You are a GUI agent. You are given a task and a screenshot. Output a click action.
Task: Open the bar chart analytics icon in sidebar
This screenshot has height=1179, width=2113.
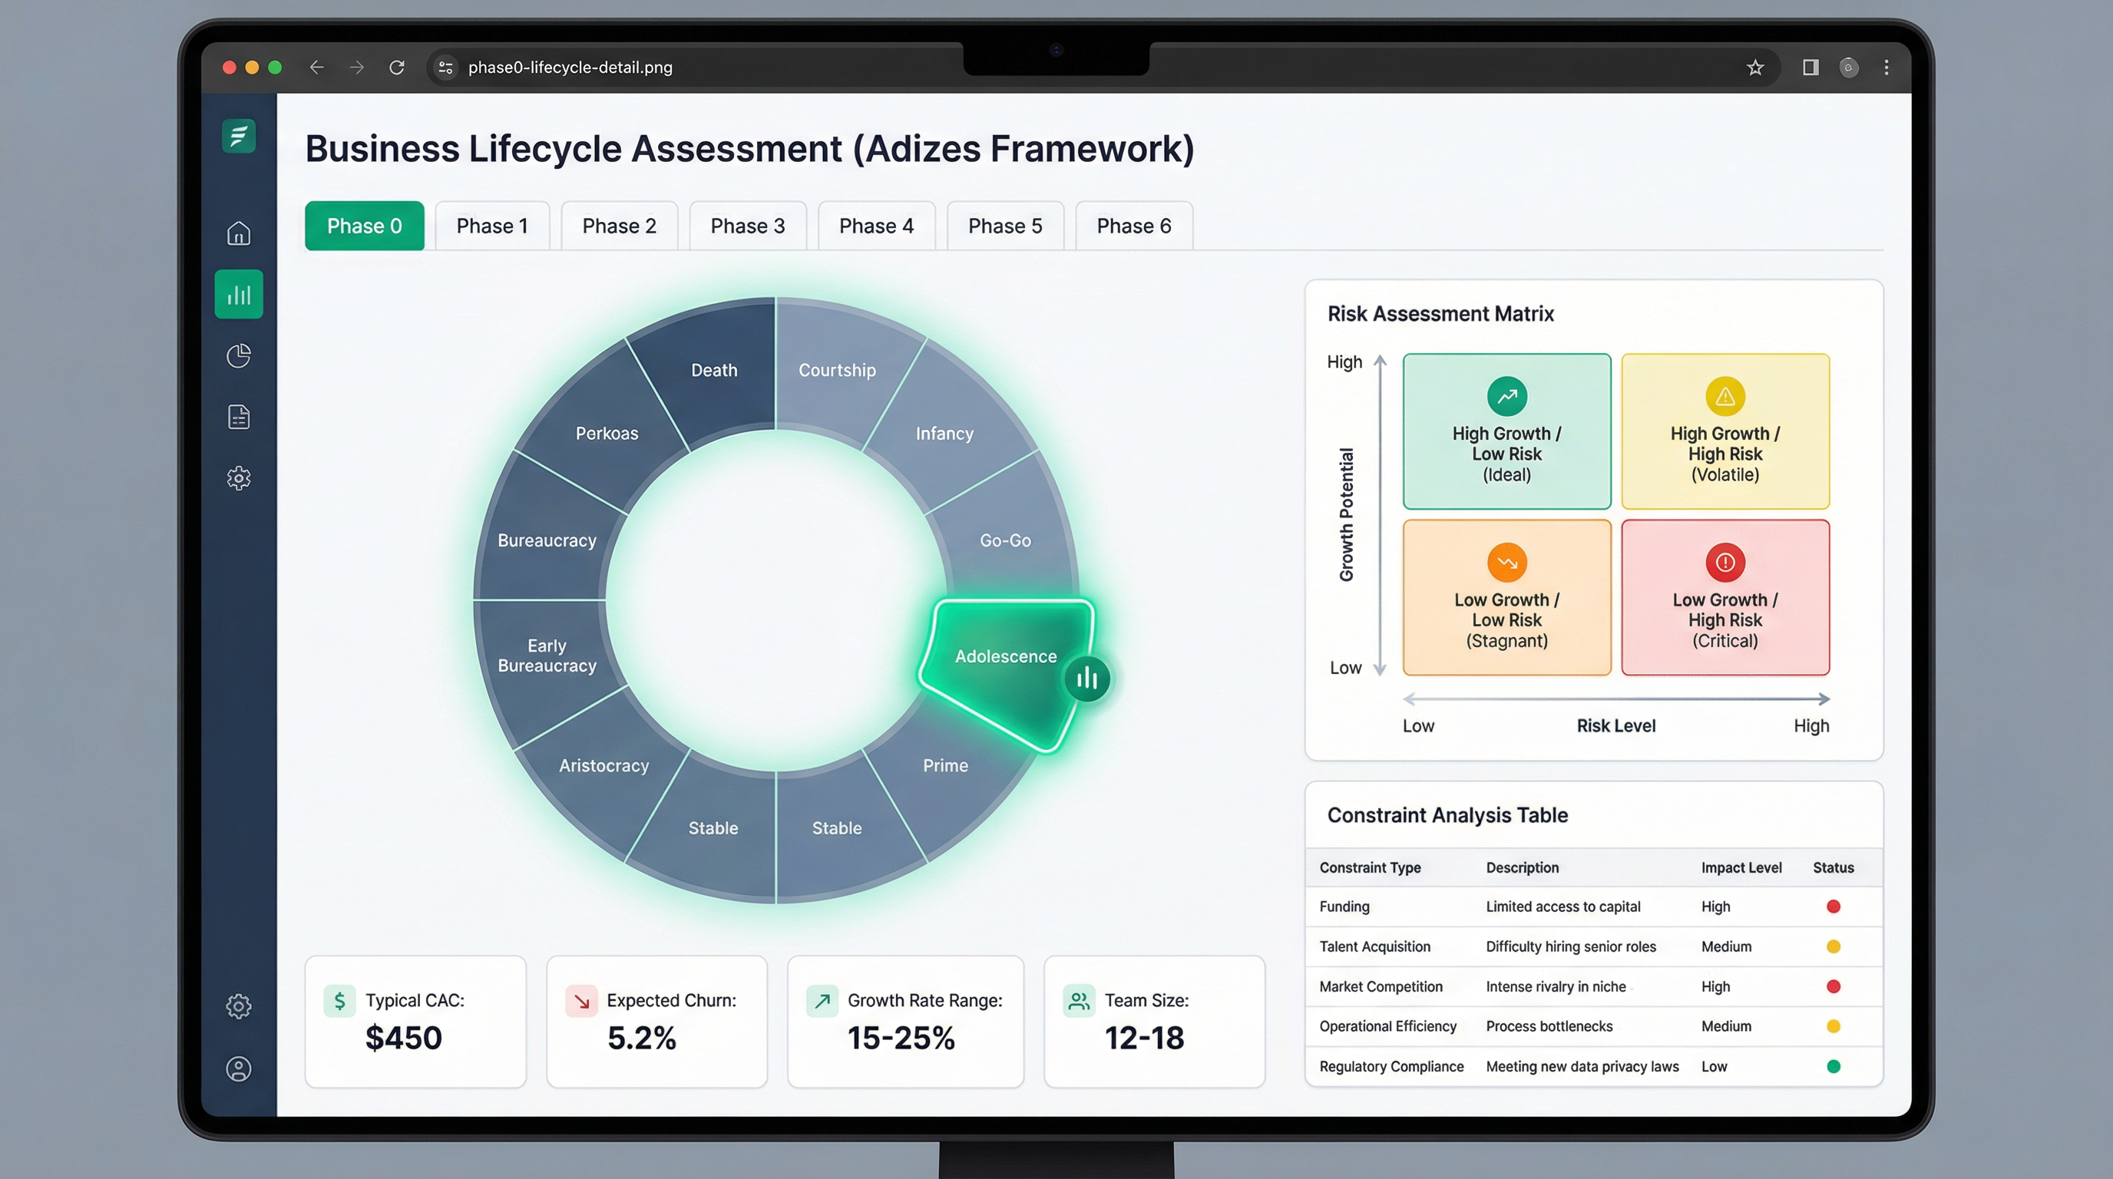click(238, 293)
